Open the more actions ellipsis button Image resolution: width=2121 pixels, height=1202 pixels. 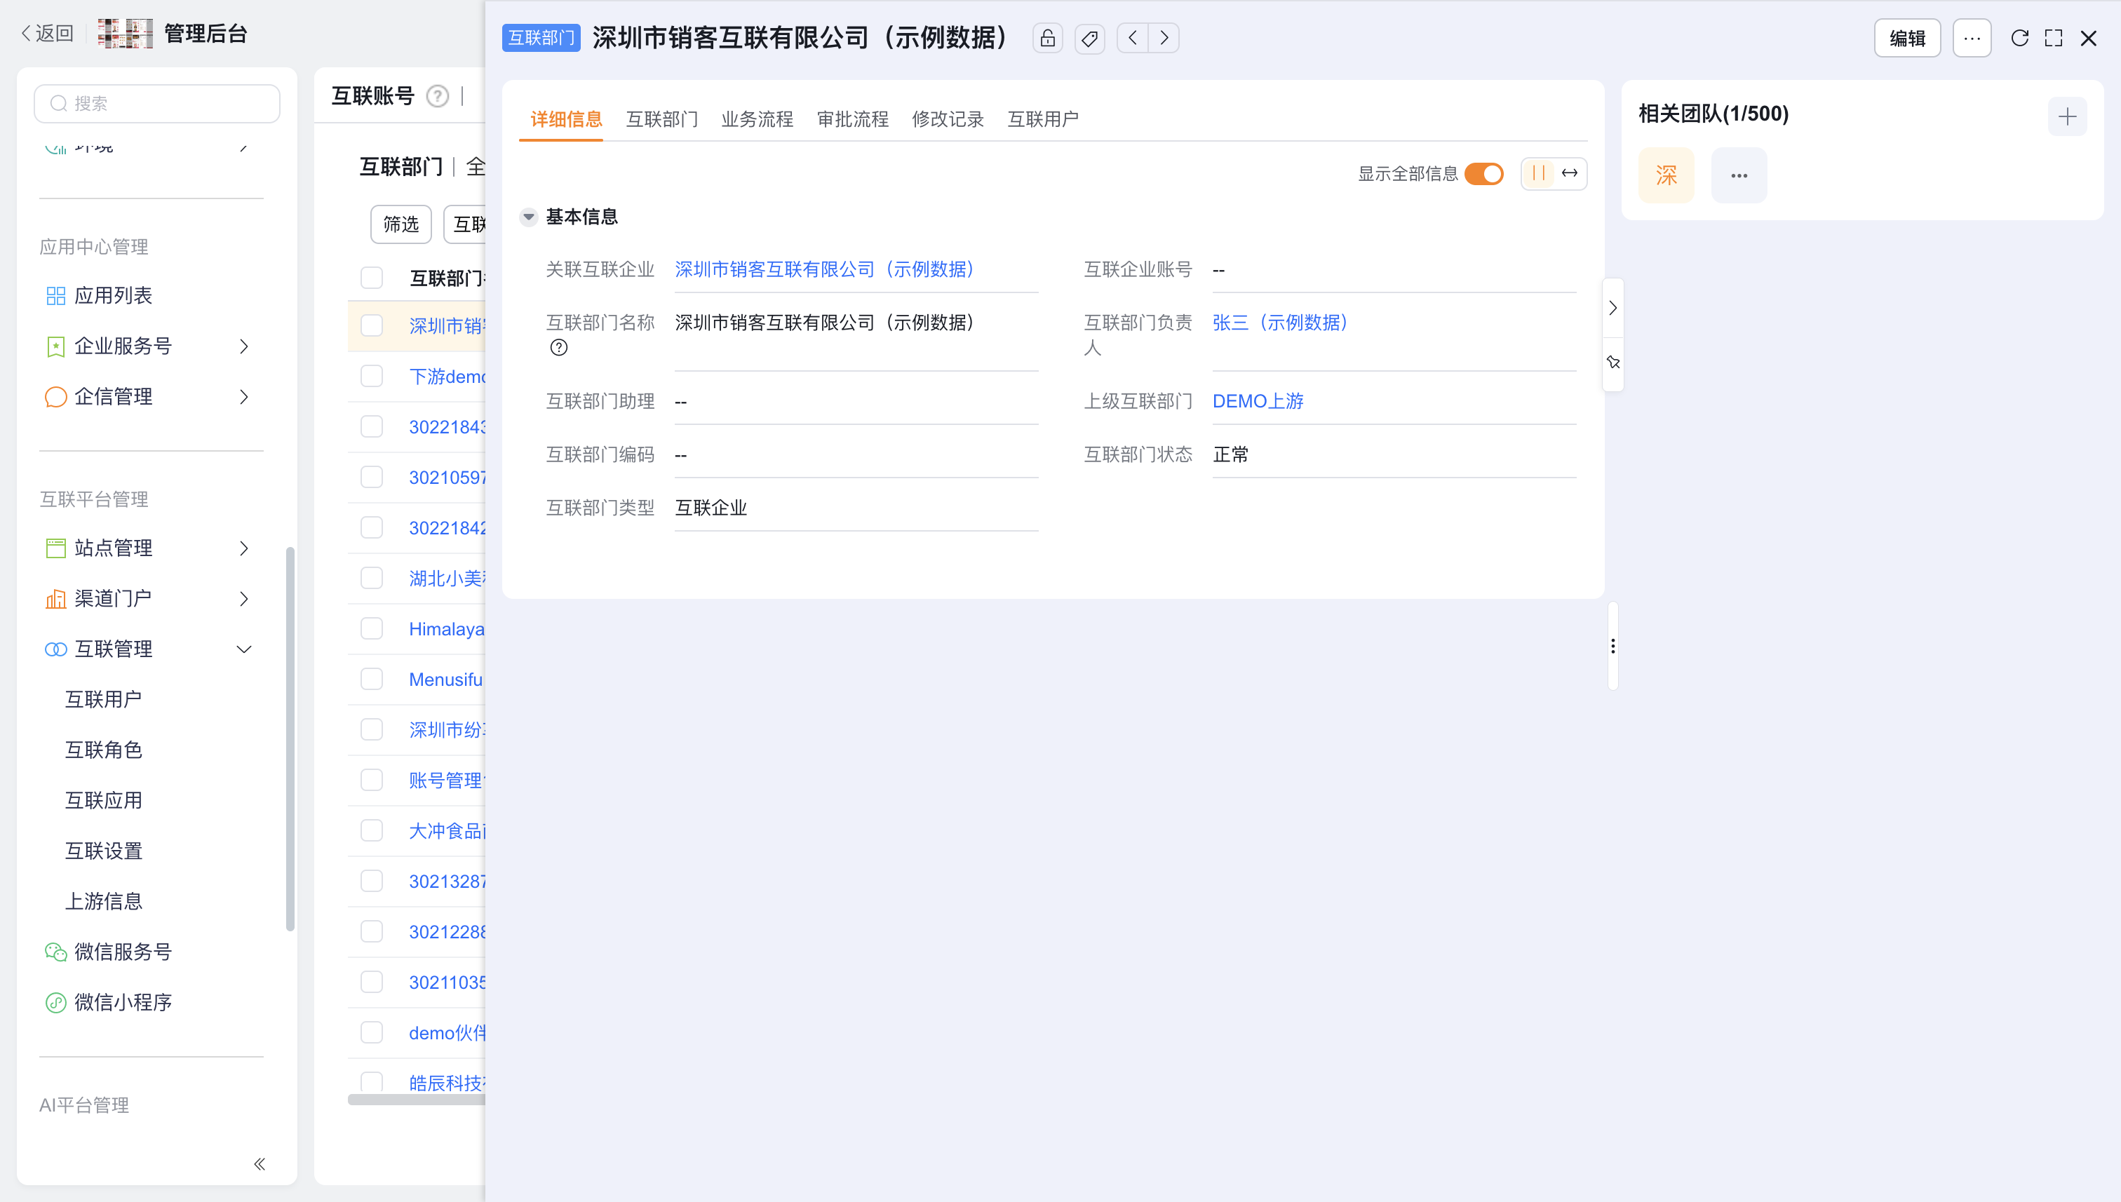[x=1972, y=38]
